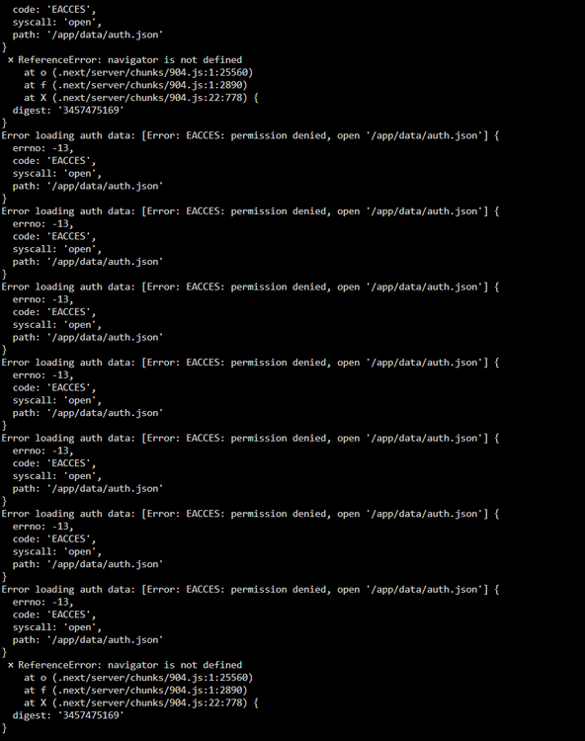Viewport: 585px width, 741px height.
Task: Click the opening brace after the last "at X" line
Action: tap(256, 702)
